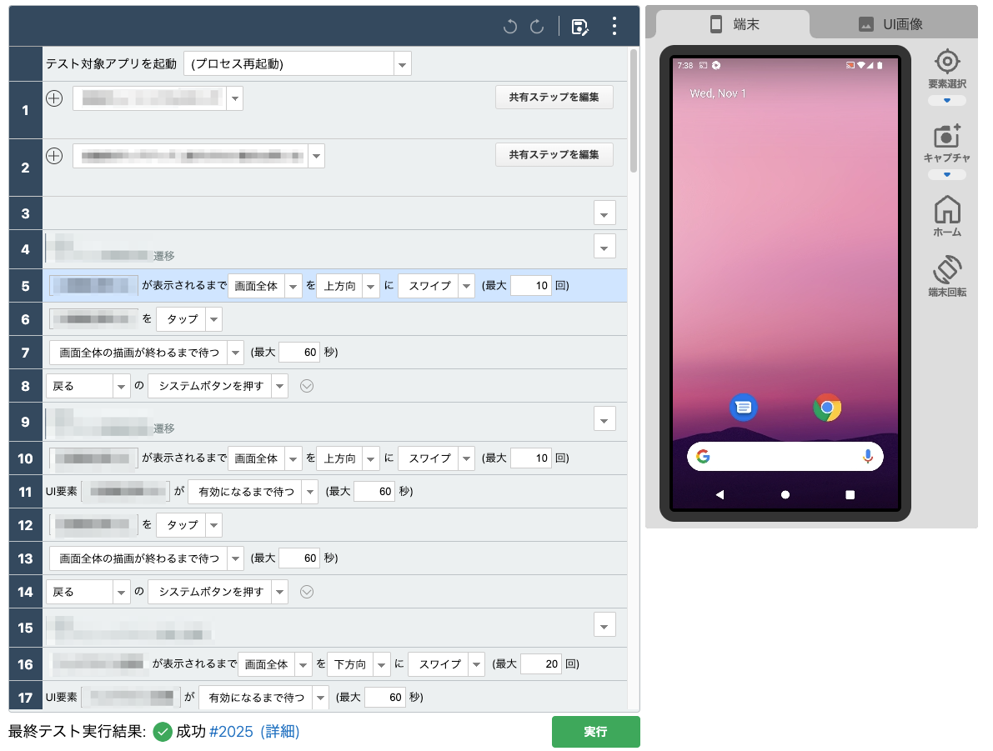Screen dimensions: 993x751
Task: Click the 要素選択 target icon
Action: click(946, 63)
